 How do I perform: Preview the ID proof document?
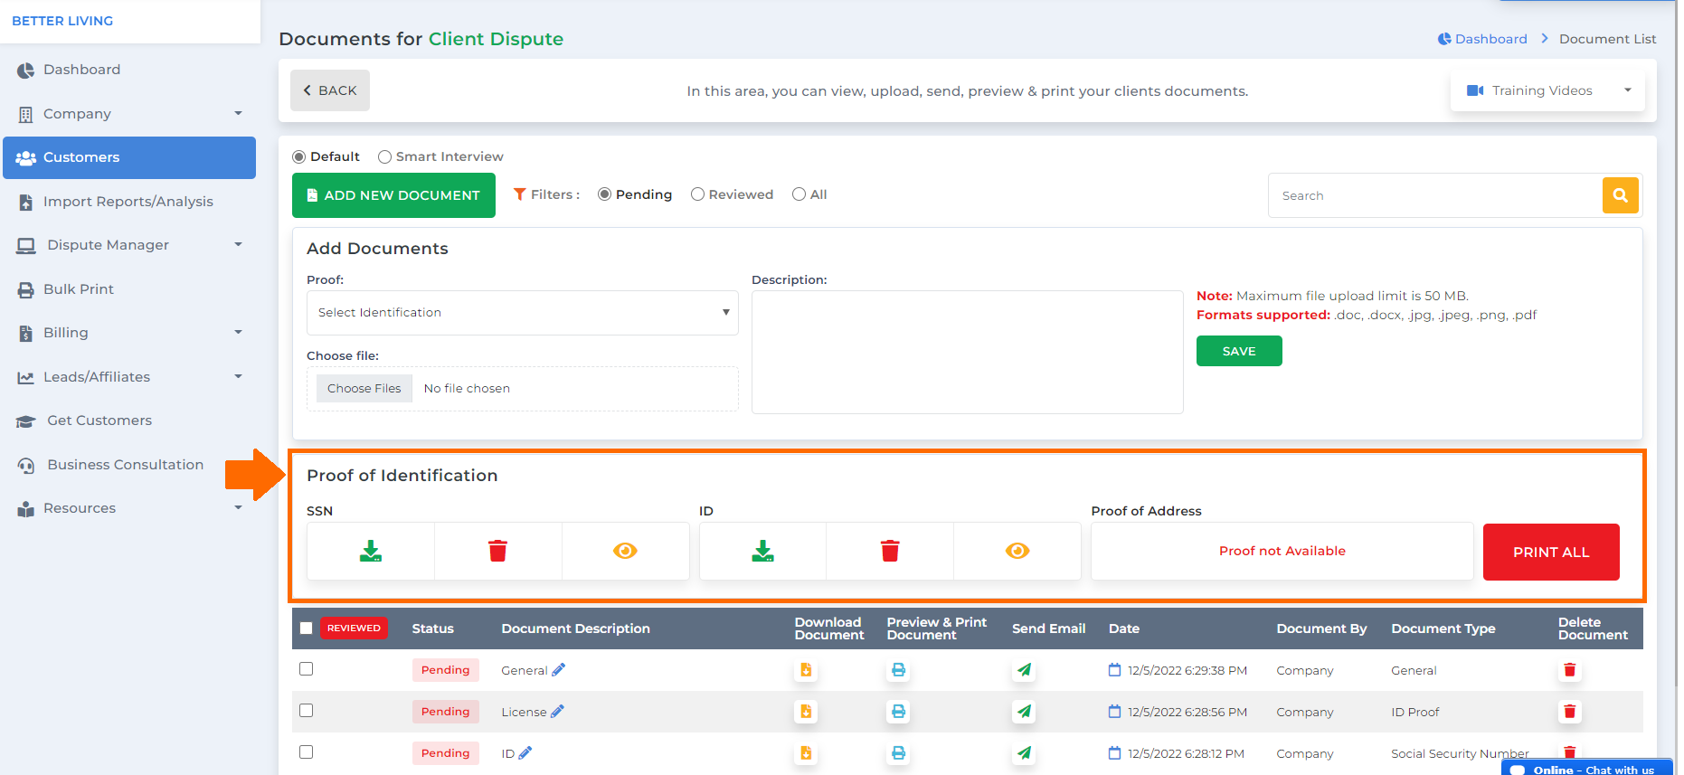coord(1017,551)
